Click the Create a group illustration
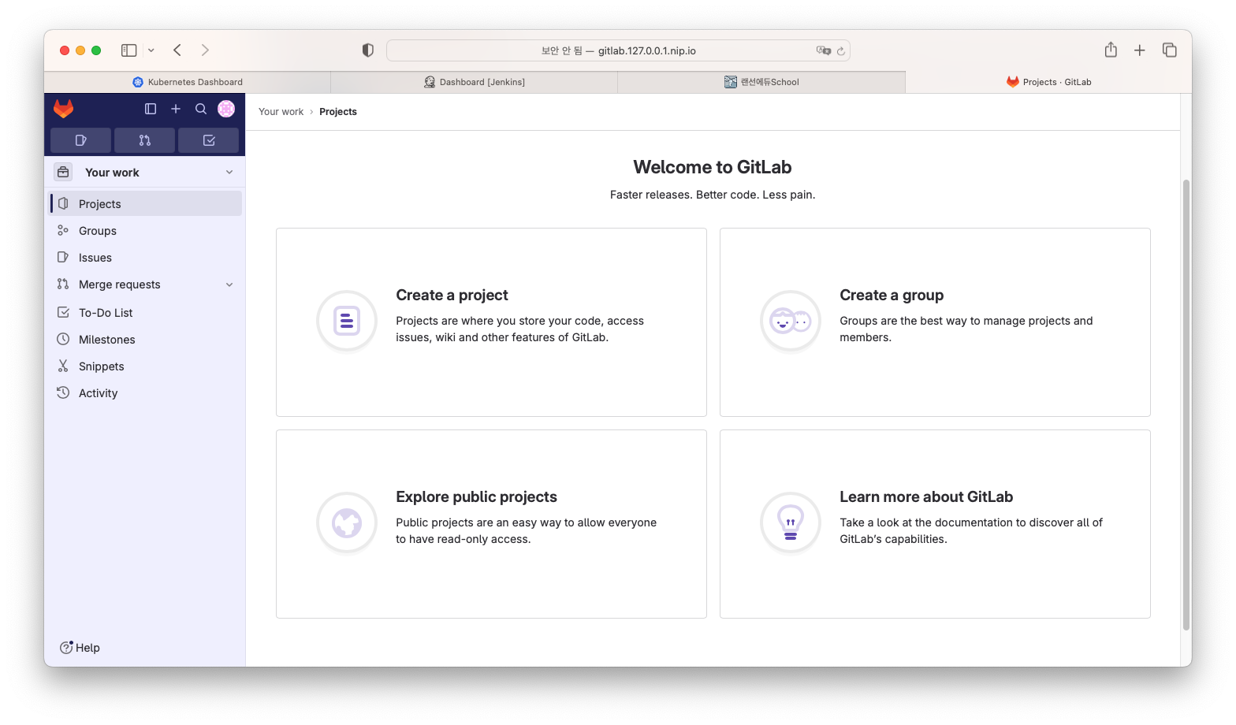This screenshot has width=1236, height=725. (791, 321)
